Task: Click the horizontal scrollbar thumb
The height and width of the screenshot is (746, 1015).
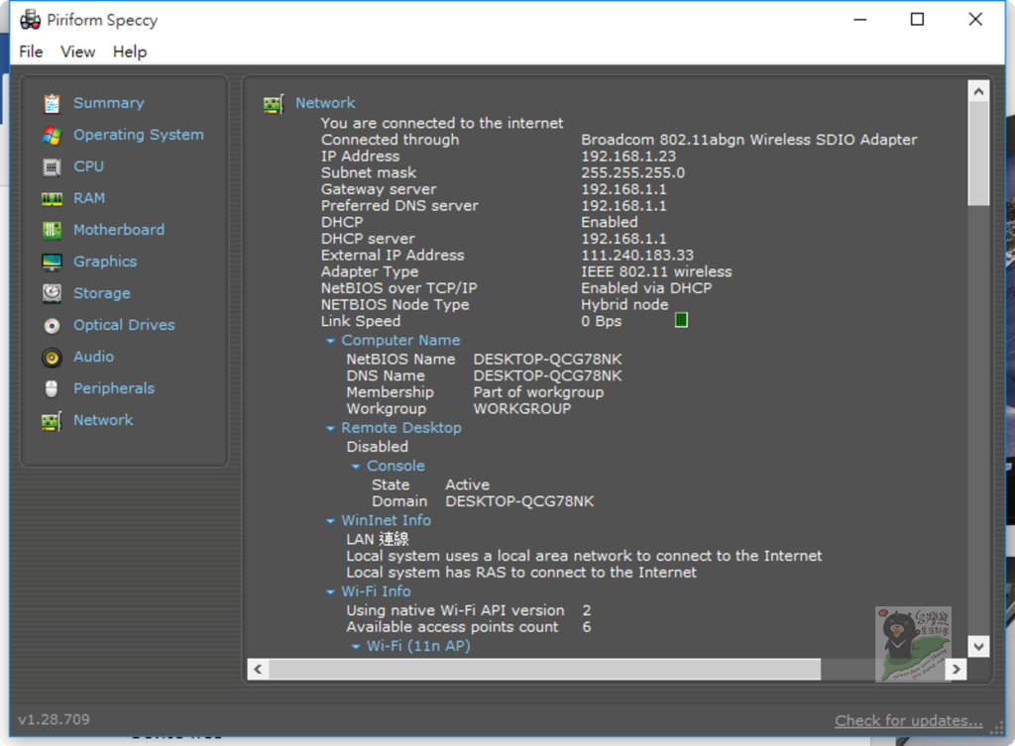Action: click(x=545, y=669)
